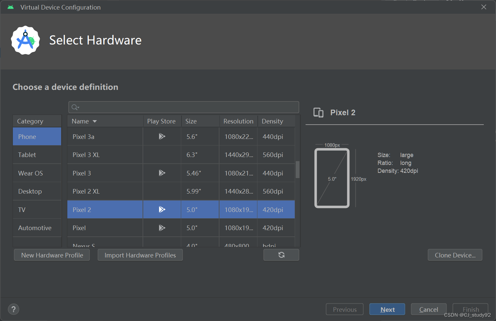This screenshot has width=496, height=321.
Task: Click the Choose a device definition heading
Action: coord(65,87)
